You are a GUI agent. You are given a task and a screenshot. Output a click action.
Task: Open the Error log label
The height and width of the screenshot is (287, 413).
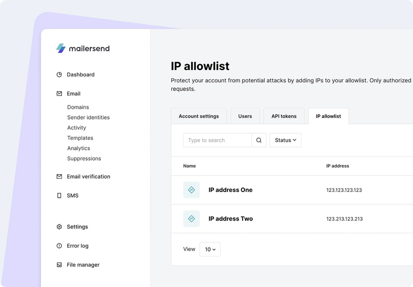point(78,246)
